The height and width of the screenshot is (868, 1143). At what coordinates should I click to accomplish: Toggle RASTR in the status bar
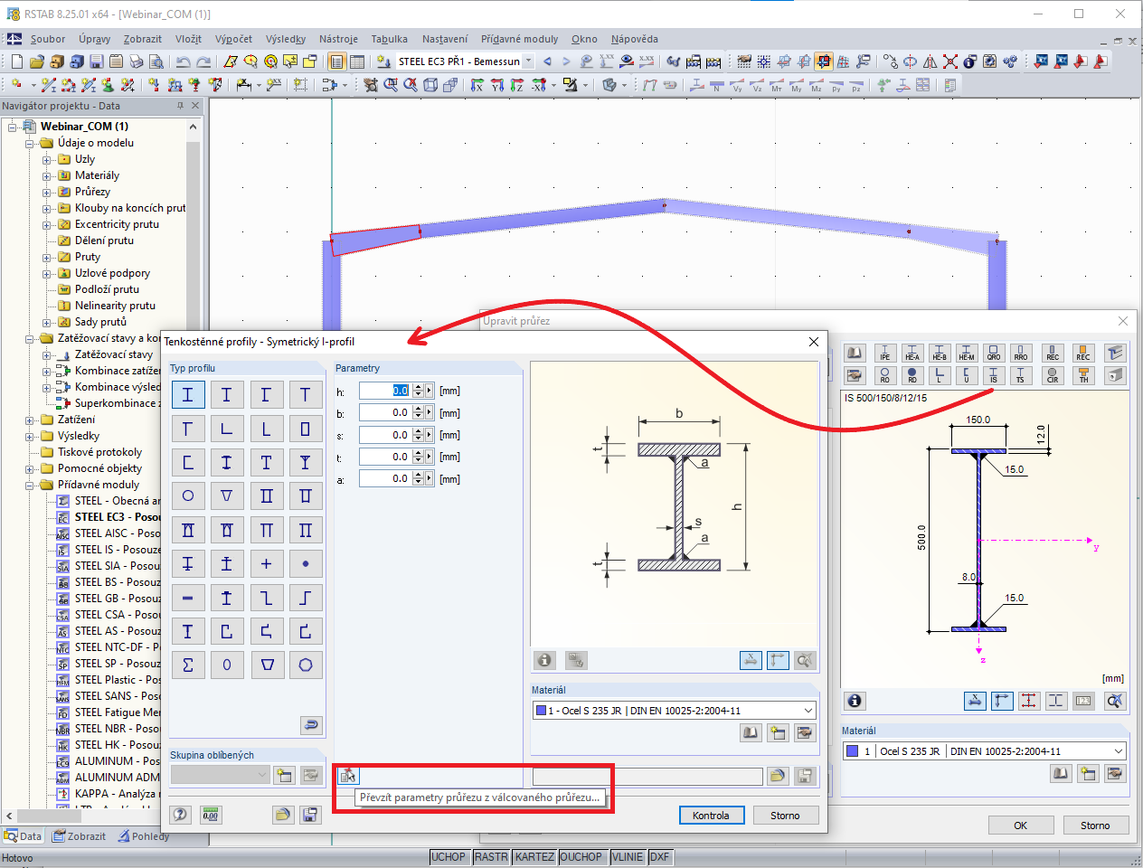tap(491, 857)
